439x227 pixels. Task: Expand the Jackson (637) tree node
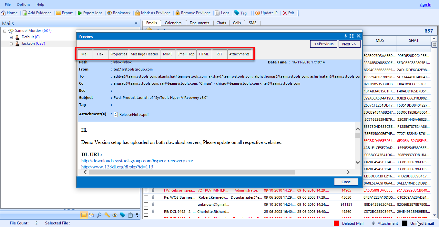pos(11,44)
